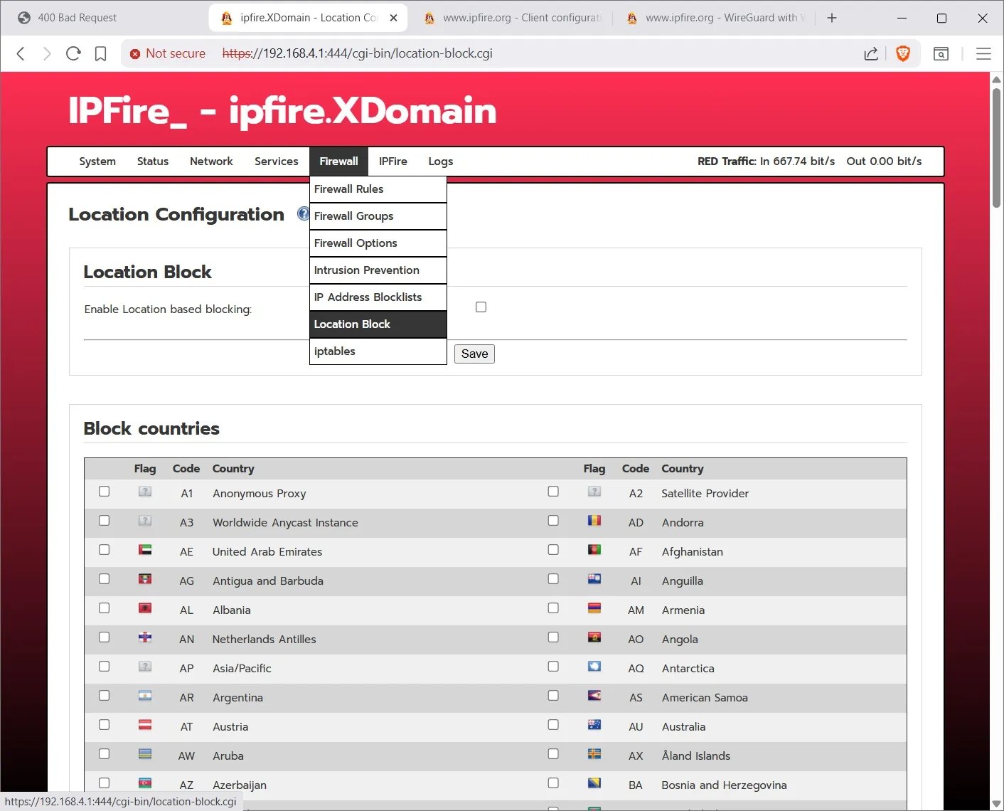Open the Brave hamburger menu
Viewport: 1004px width, 811px height.
(983, 53)
